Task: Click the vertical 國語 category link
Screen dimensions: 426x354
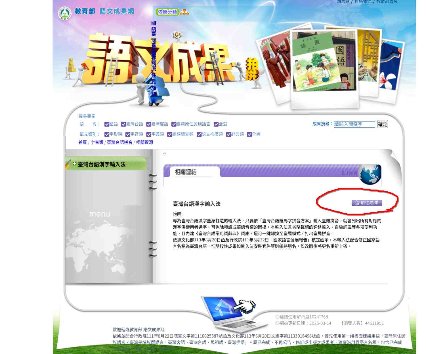Action: tap(154, 26)
